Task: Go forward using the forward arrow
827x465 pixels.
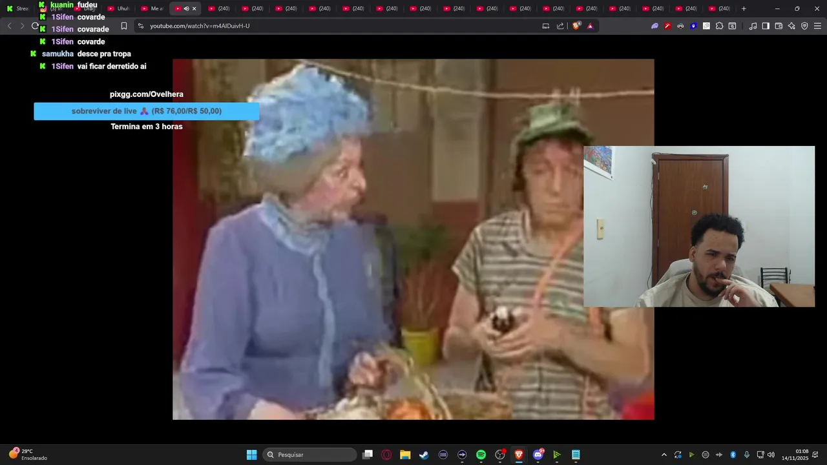Action: click(x=22, y=26)
